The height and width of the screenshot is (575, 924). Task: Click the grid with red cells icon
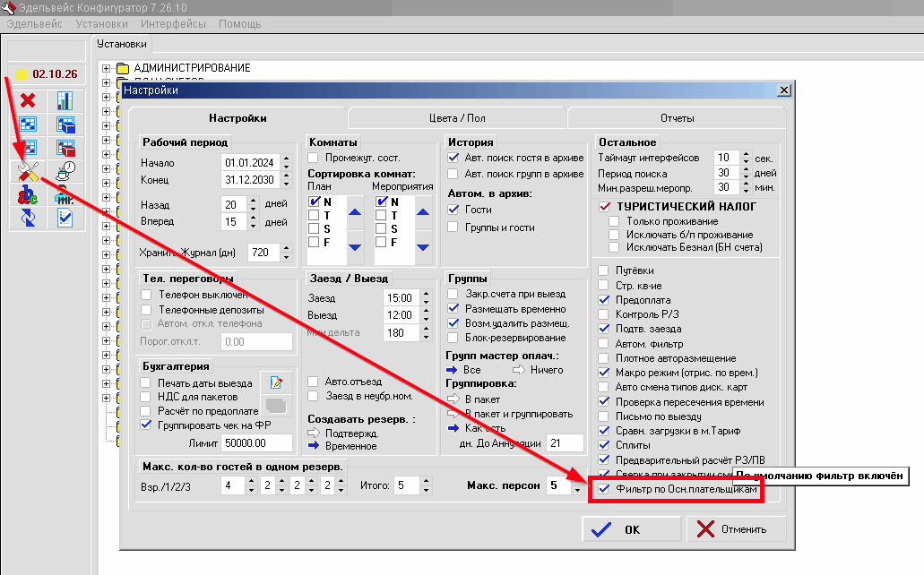click(x=28, y=148)
